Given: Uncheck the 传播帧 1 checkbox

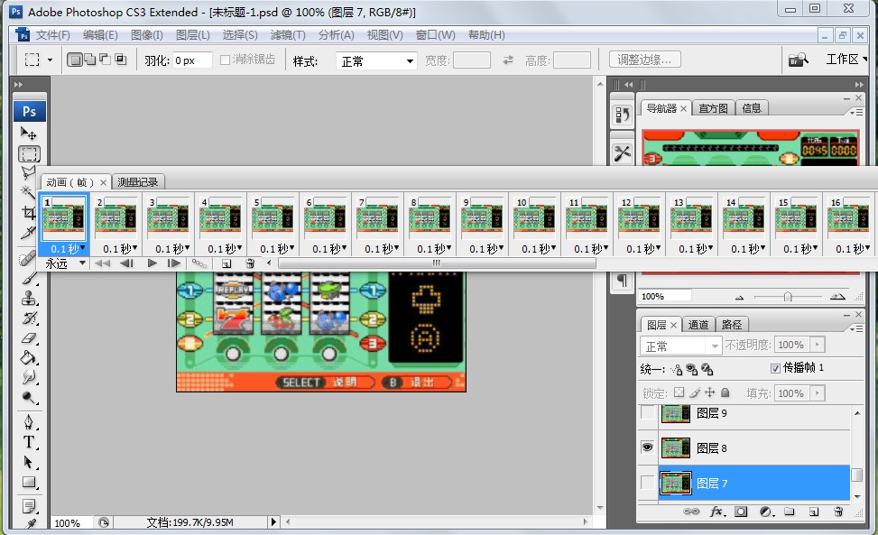Looking at the screenshot, I should point(775,368).
